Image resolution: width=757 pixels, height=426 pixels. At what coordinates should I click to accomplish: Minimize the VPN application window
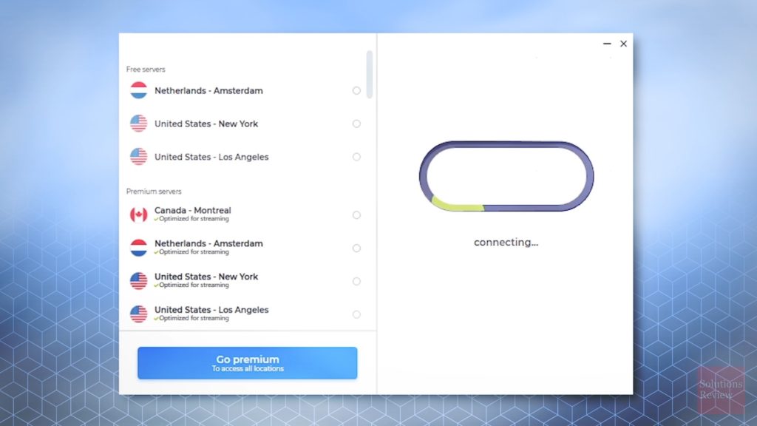(x=606, y=44)
